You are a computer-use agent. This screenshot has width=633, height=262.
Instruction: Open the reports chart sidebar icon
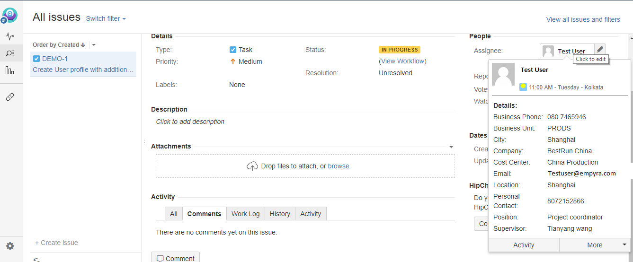tap(10, 70)
